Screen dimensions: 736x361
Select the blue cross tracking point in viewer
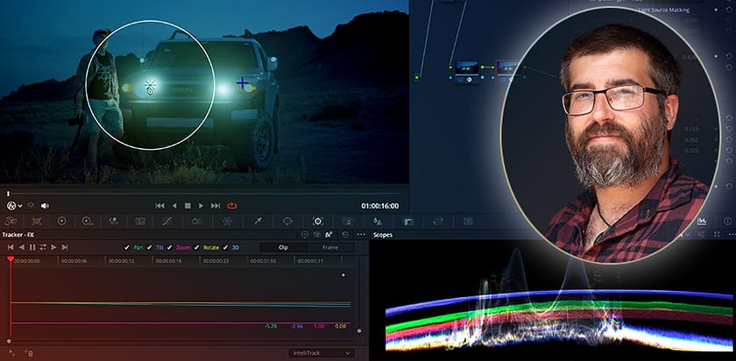coord(242,83)
